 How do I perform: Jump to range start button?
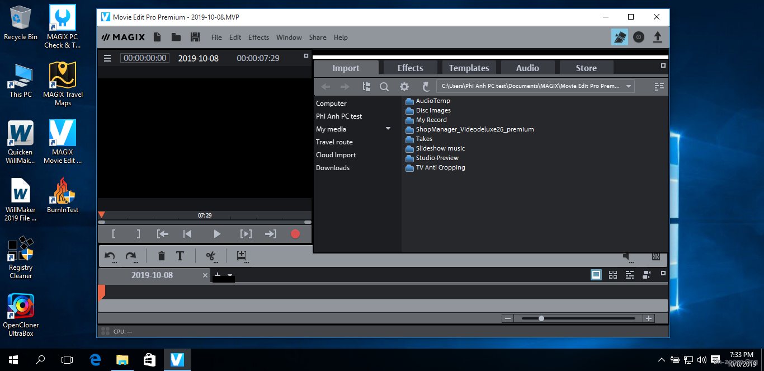click(163, 234)
